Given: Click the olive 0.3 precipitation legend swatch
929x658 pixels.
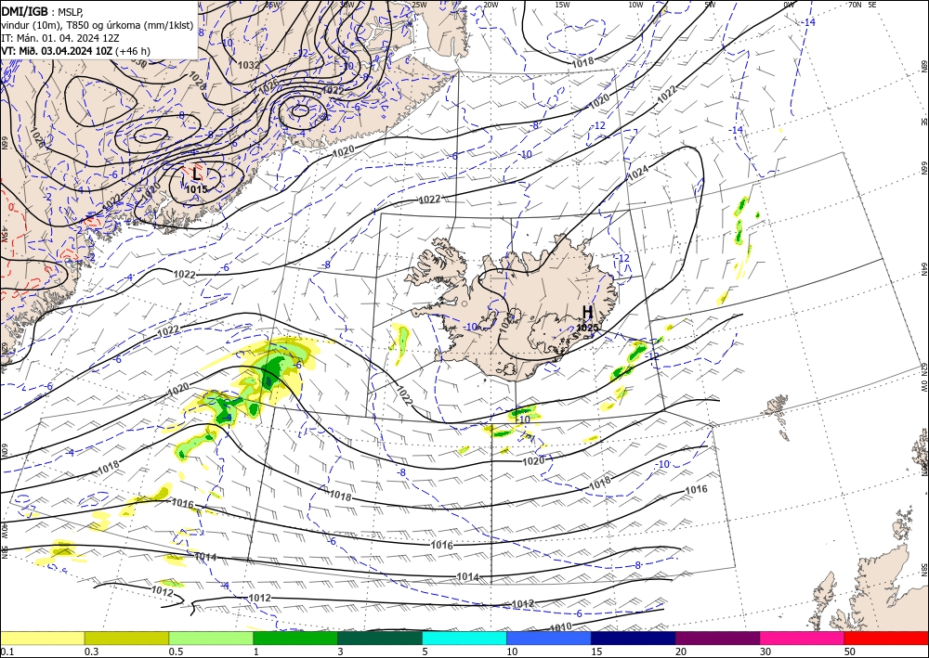Looking at the screenshot, I should pyautogui.click(x=126, y=638).
